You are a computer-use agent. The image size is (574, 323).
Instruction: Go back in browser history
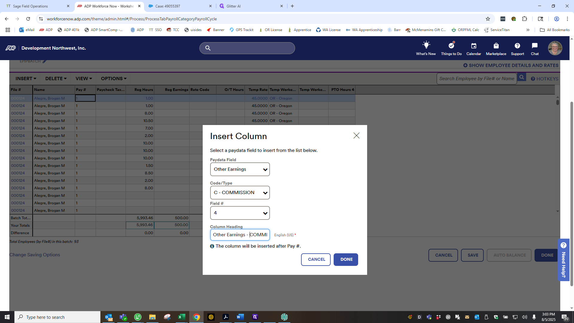(x=7, y=19)
